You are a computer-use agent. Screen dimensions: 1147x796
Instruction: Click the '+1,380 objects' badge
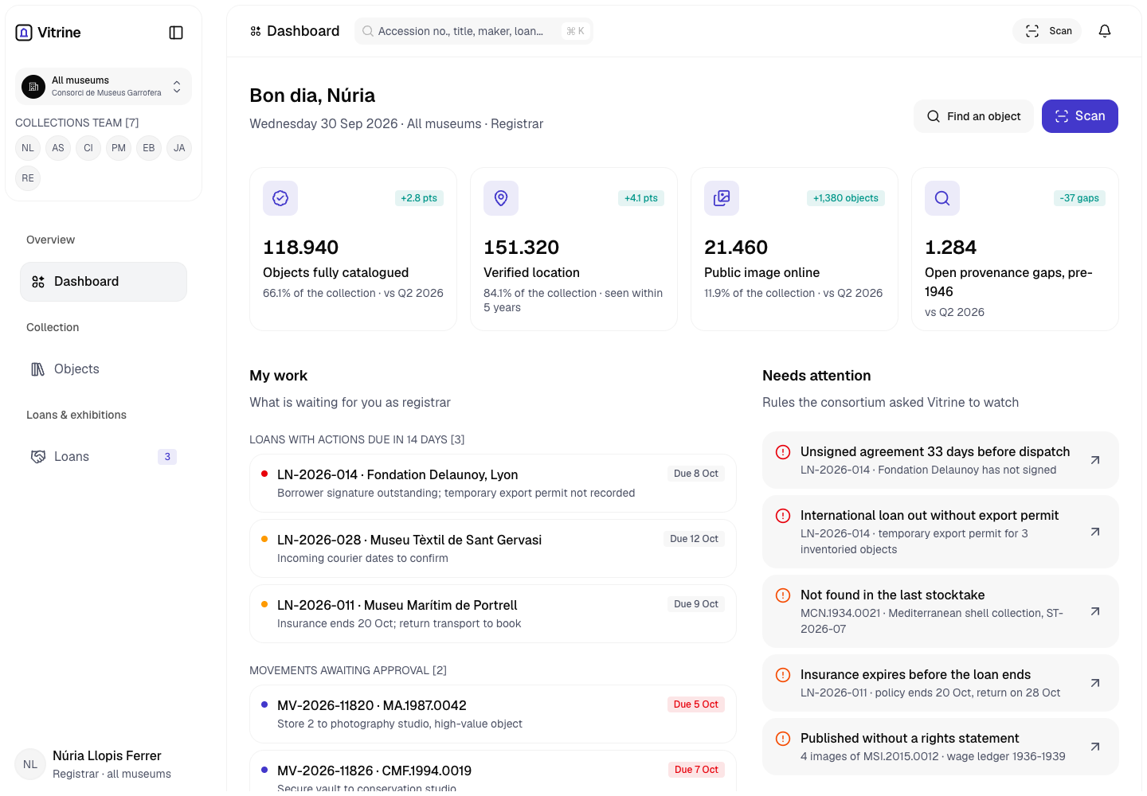tap(846, 198)
